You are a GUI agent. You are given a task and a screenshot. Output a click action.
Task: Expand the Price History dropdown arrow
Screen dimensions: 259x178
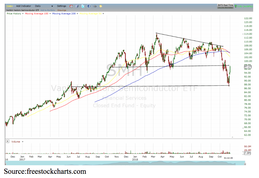click(23, 14)
